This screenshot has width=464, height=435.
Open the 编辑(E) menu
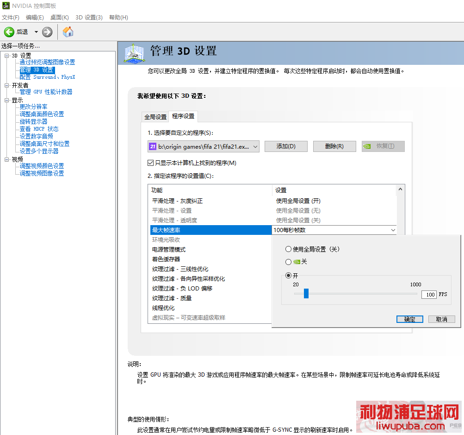tap(35, 18)
